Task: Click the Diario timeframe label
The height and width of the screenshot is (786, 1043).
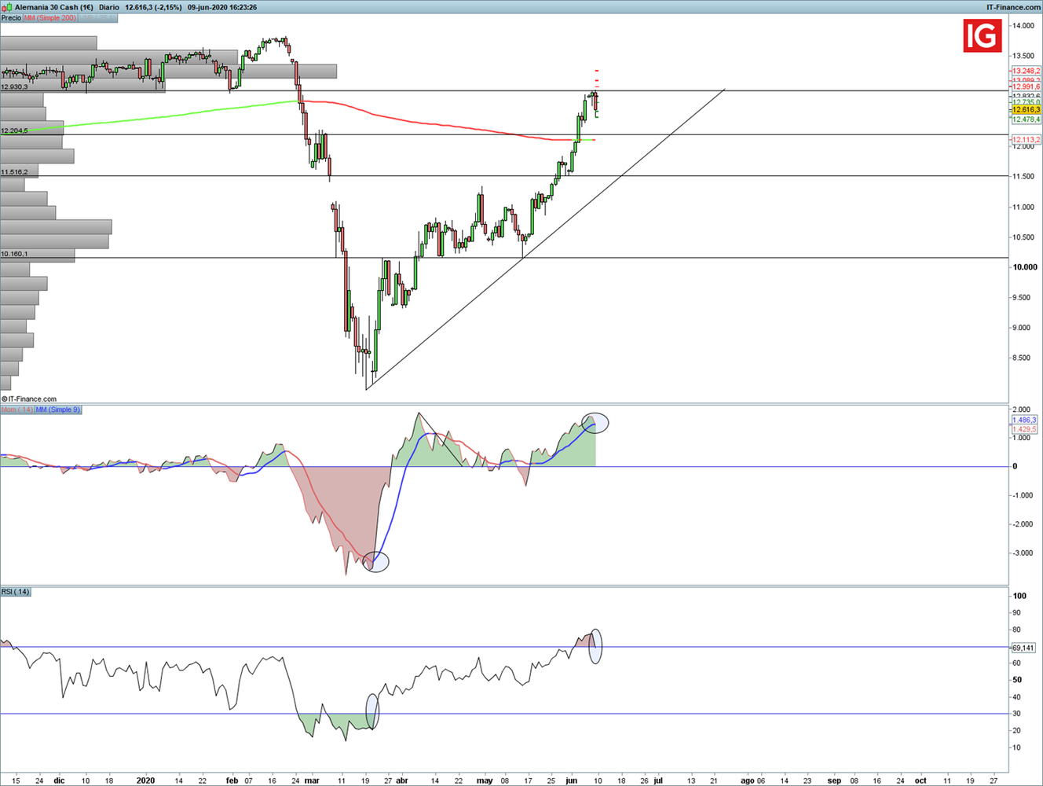Action: [109, 7]
